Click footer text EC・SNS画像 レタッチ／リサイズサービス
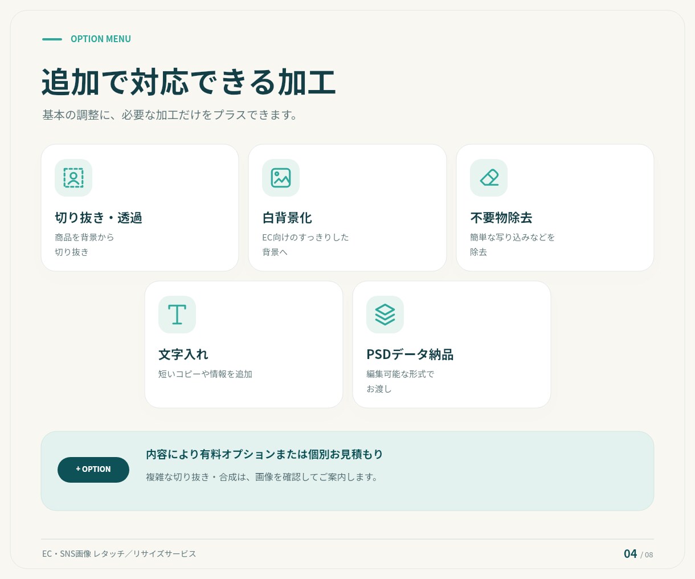 tap(119, 554)
